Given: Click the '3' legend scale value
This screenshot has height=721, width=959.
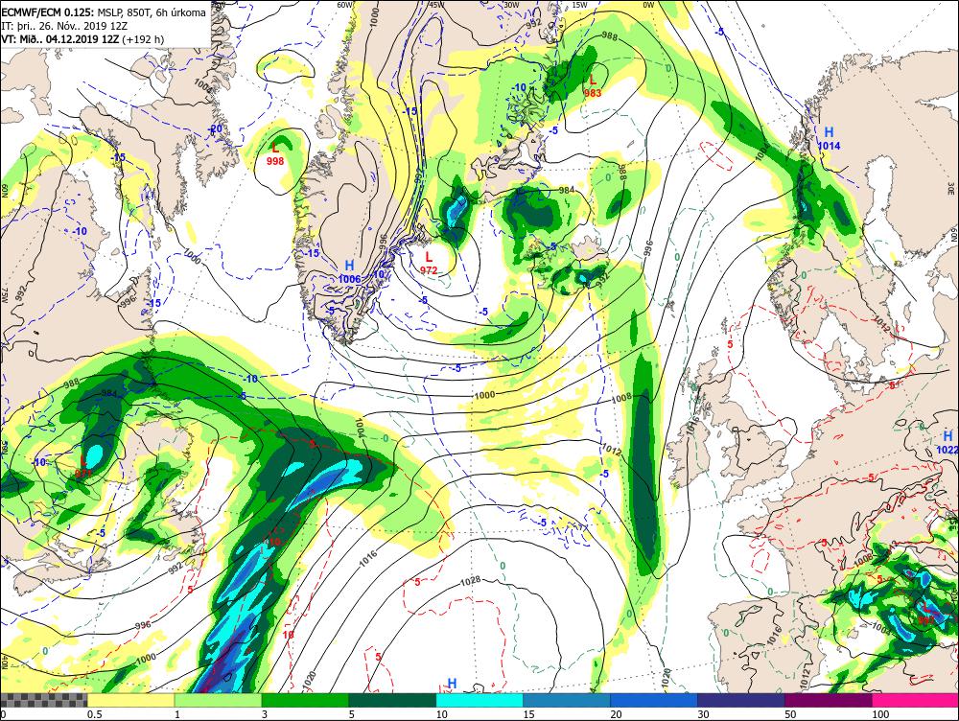Looking at the screenshot, I should (x=265, y=714).
